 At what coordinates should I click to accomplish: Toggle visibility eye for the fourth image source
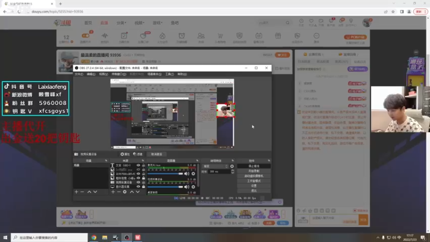tap(139, 178)
